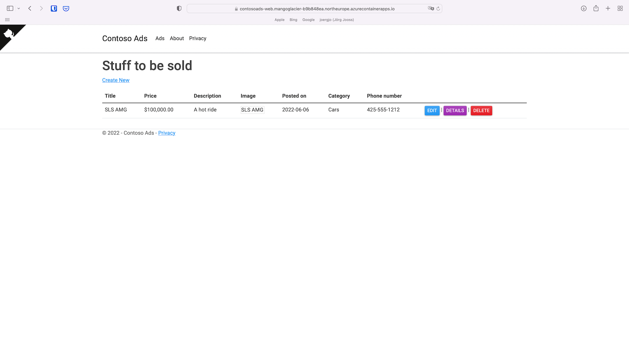The image size is (629, 354).
Task: Reload the page with refresh icon
Action: coord(438,9)
